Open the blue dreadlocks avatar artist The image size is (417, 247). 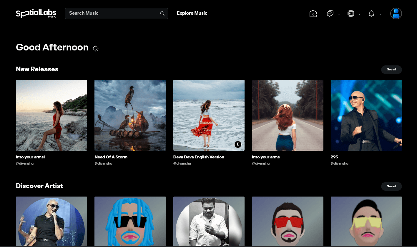(130, 221)
